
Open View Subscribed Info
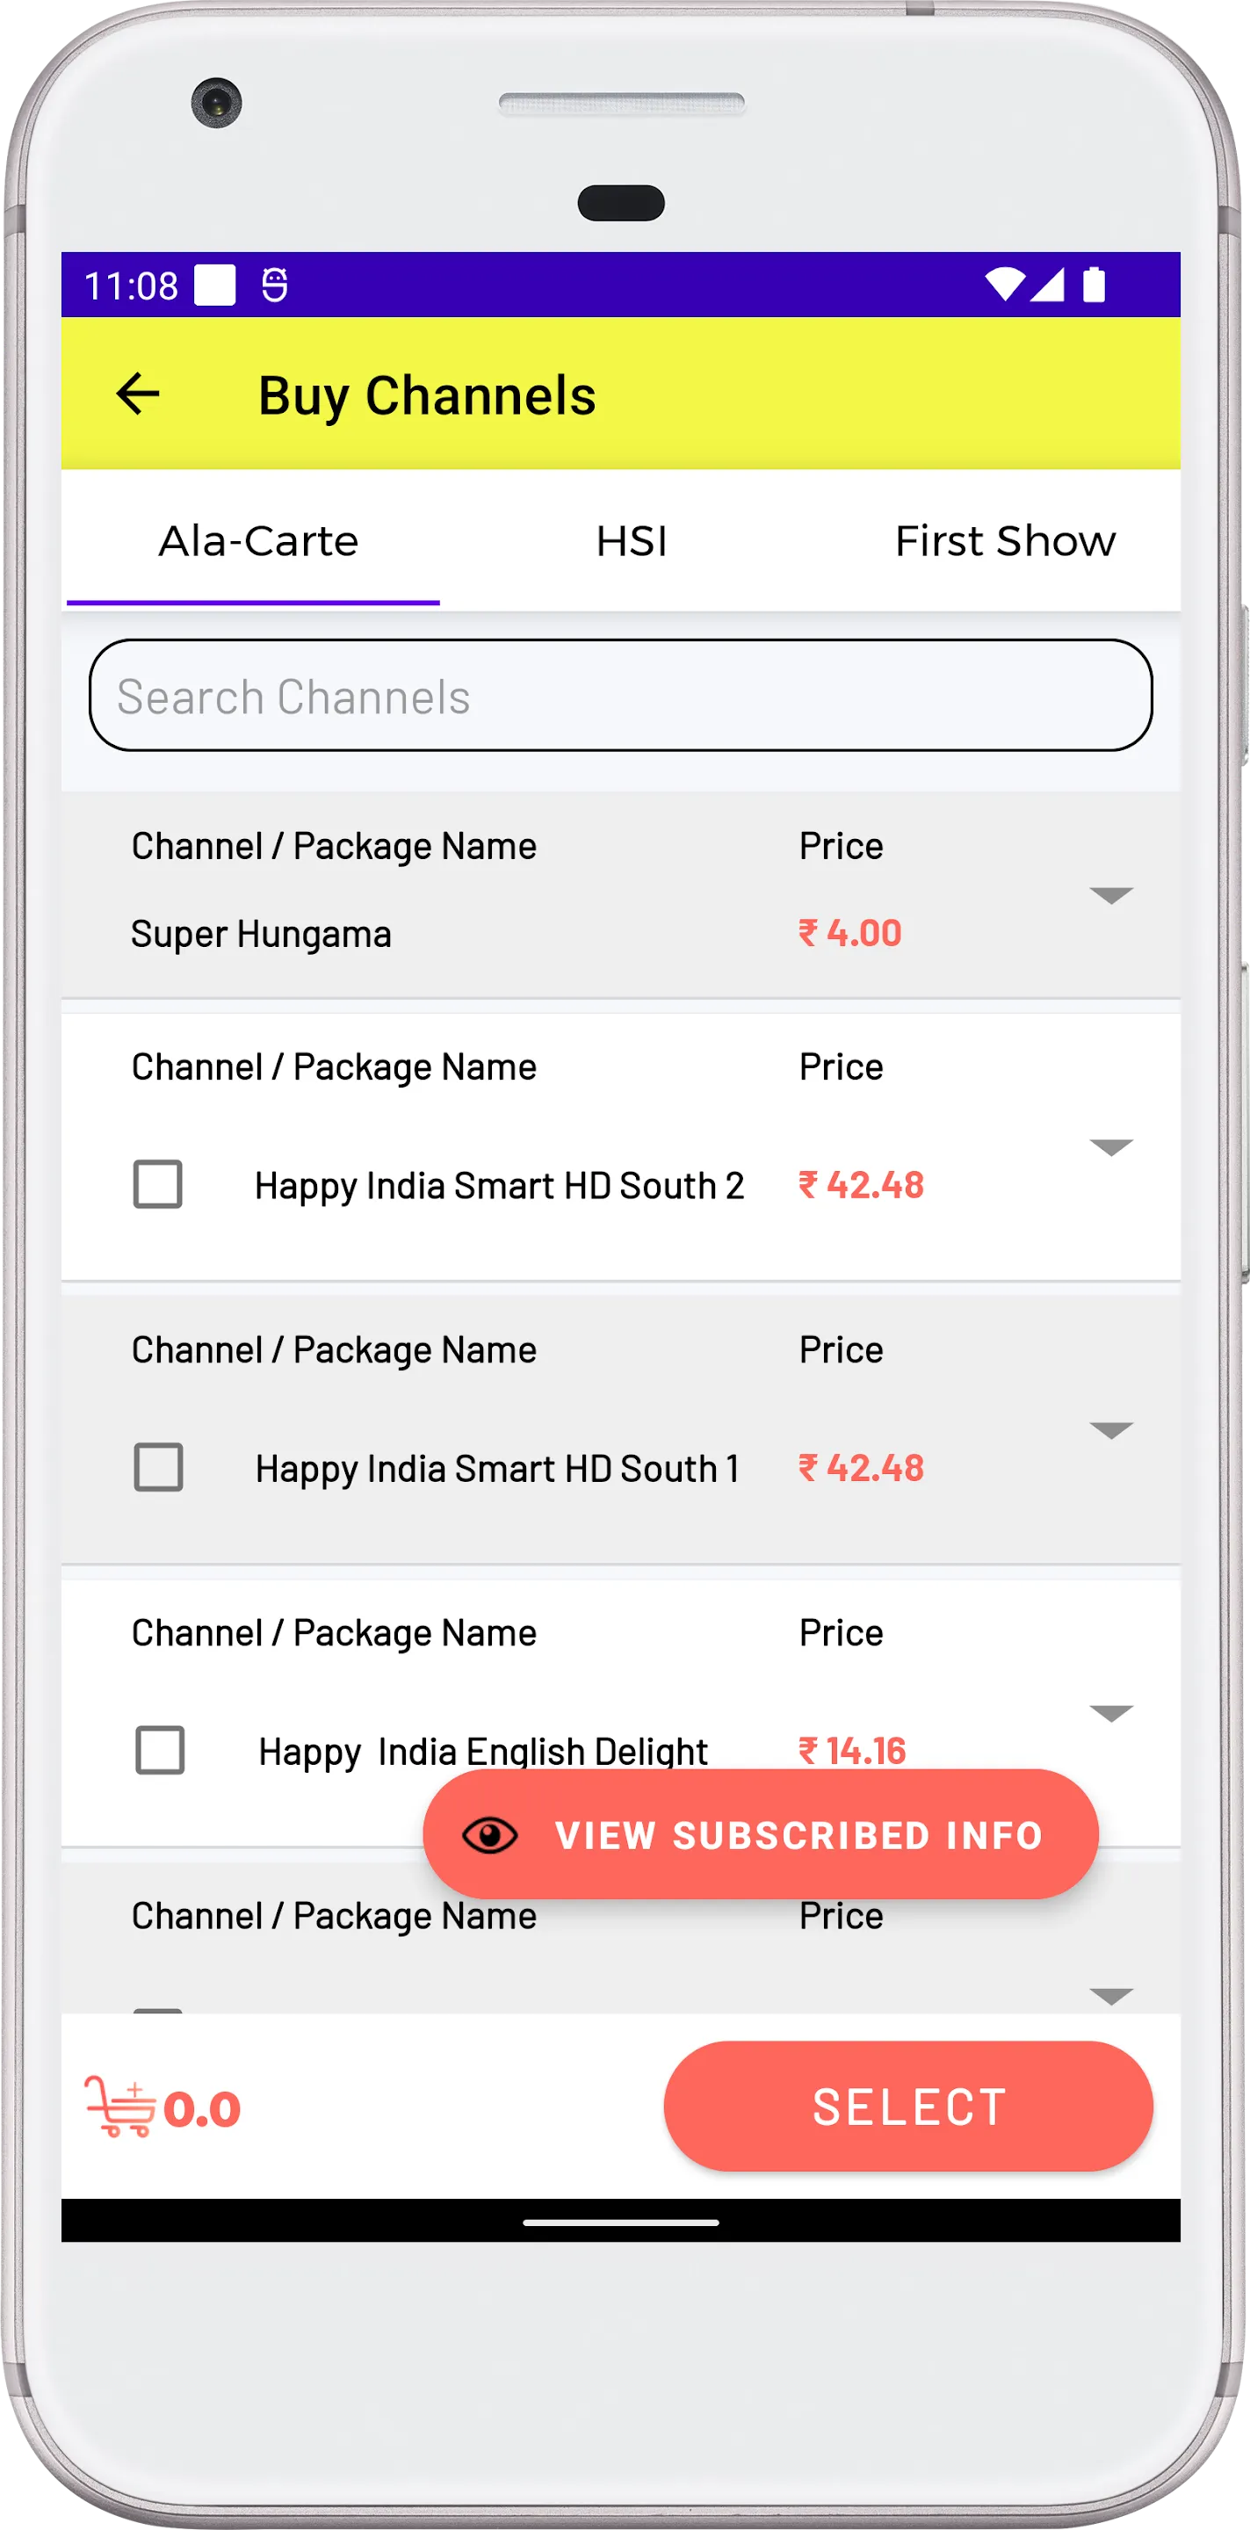798,1834
